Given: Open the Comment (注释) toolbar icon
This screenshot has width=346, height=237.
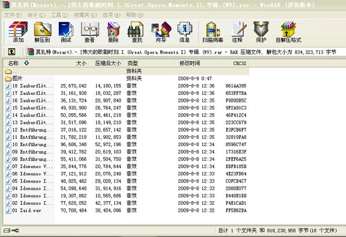Looking at the screenshot, I should (x=238, y=32).
